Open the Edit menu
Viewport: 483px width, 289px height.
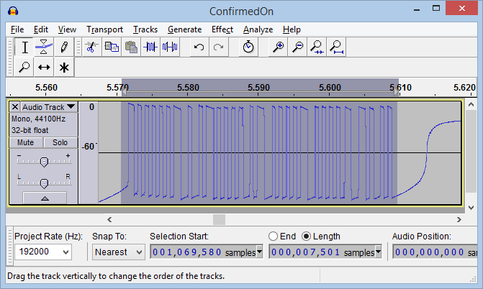40,29
